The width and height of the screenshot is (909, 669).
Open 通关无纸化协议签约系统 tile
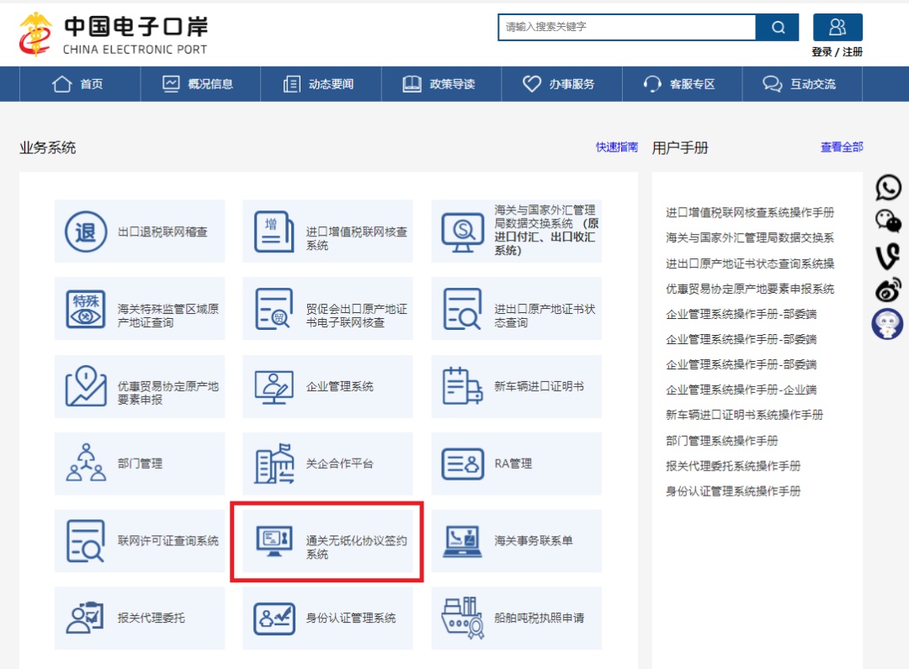(327, 541)
